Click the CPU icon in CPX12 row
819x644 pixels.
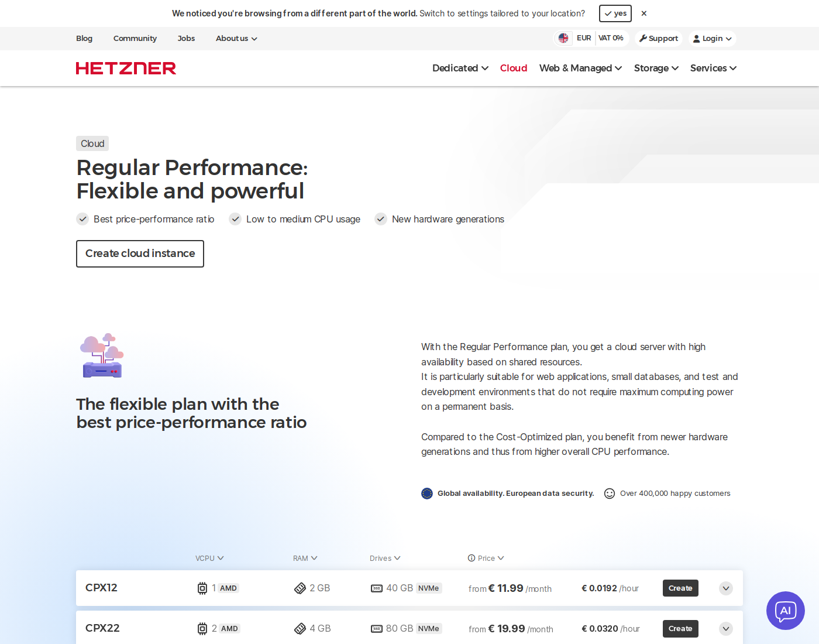(x=202, y=588)
